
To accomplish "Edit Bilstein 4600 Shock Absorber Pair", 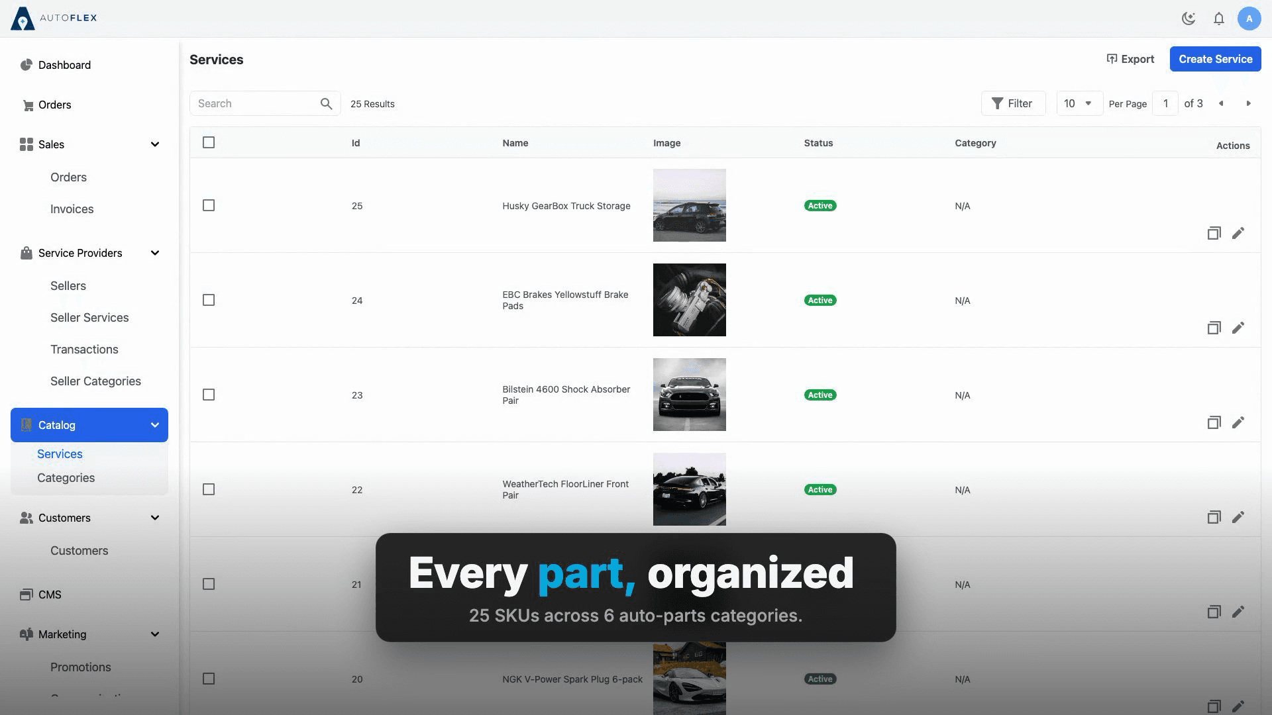I will (x=1238, y=422).
